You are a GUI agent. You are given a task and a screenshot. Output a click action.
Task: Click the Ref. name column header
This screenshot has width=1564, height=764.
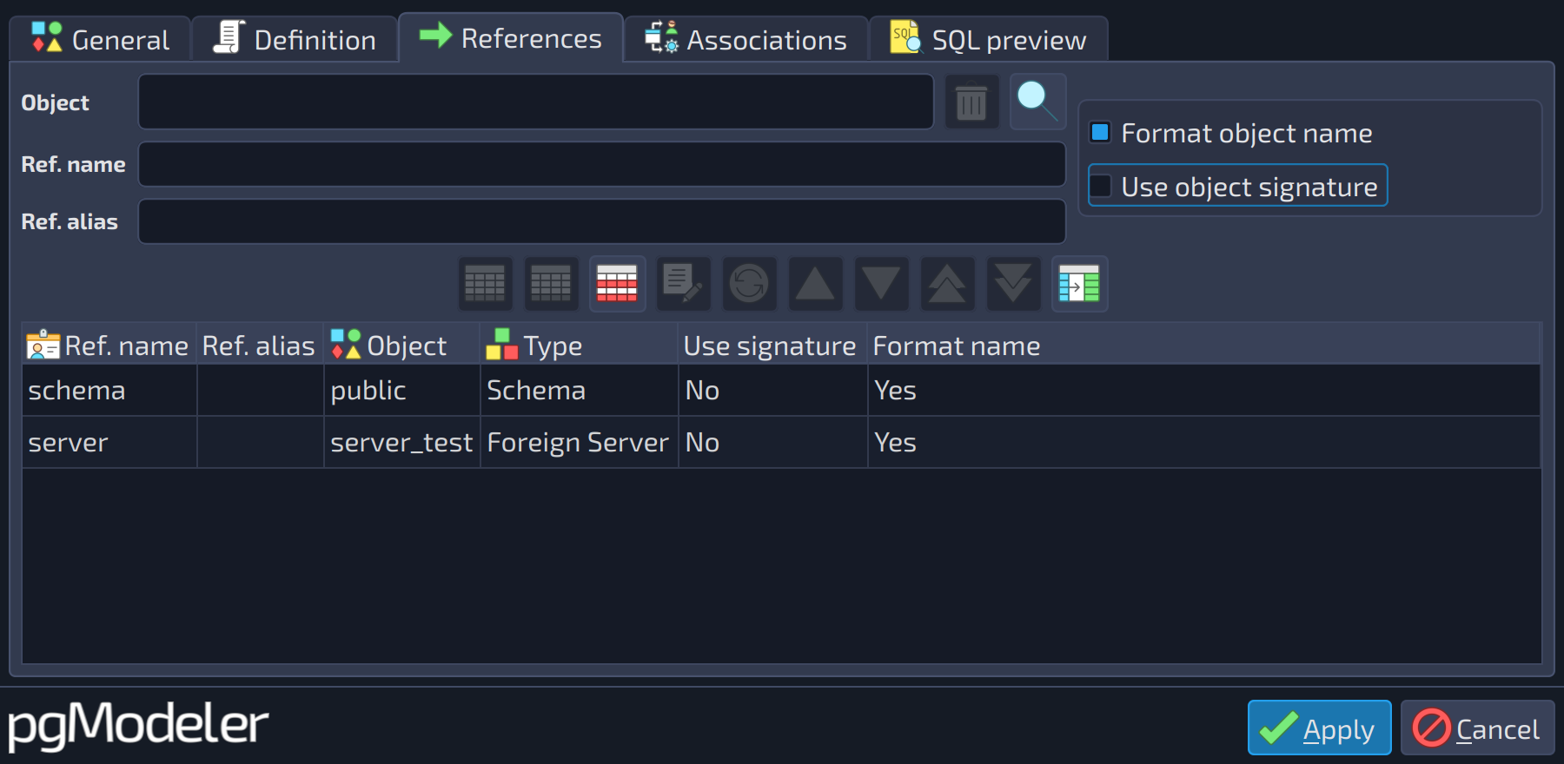pyautogui.click(x=109, y=346)
